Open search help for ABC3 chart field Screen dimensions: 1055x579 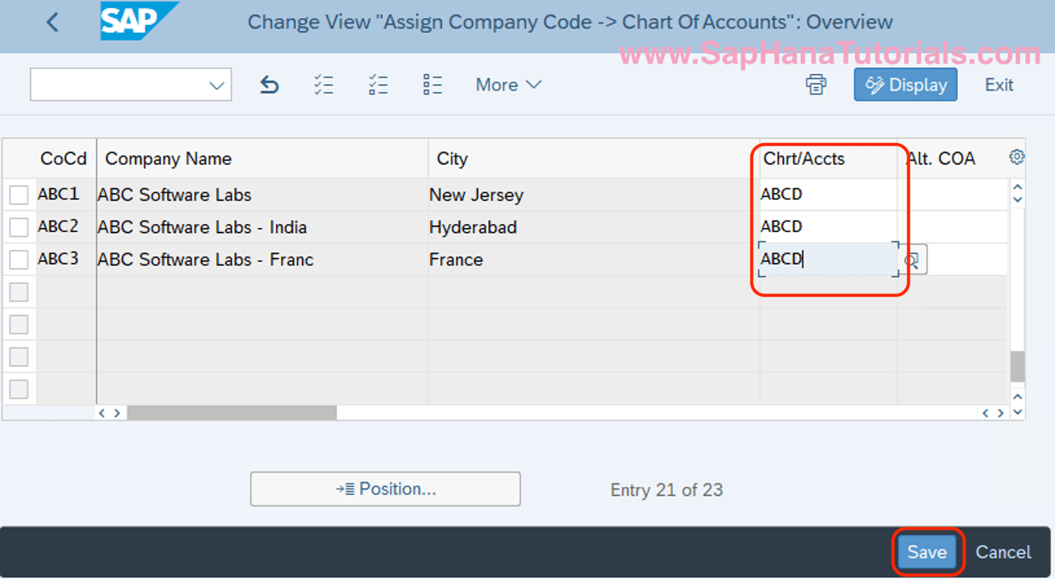pyautogui.click(x=912, y=260)
